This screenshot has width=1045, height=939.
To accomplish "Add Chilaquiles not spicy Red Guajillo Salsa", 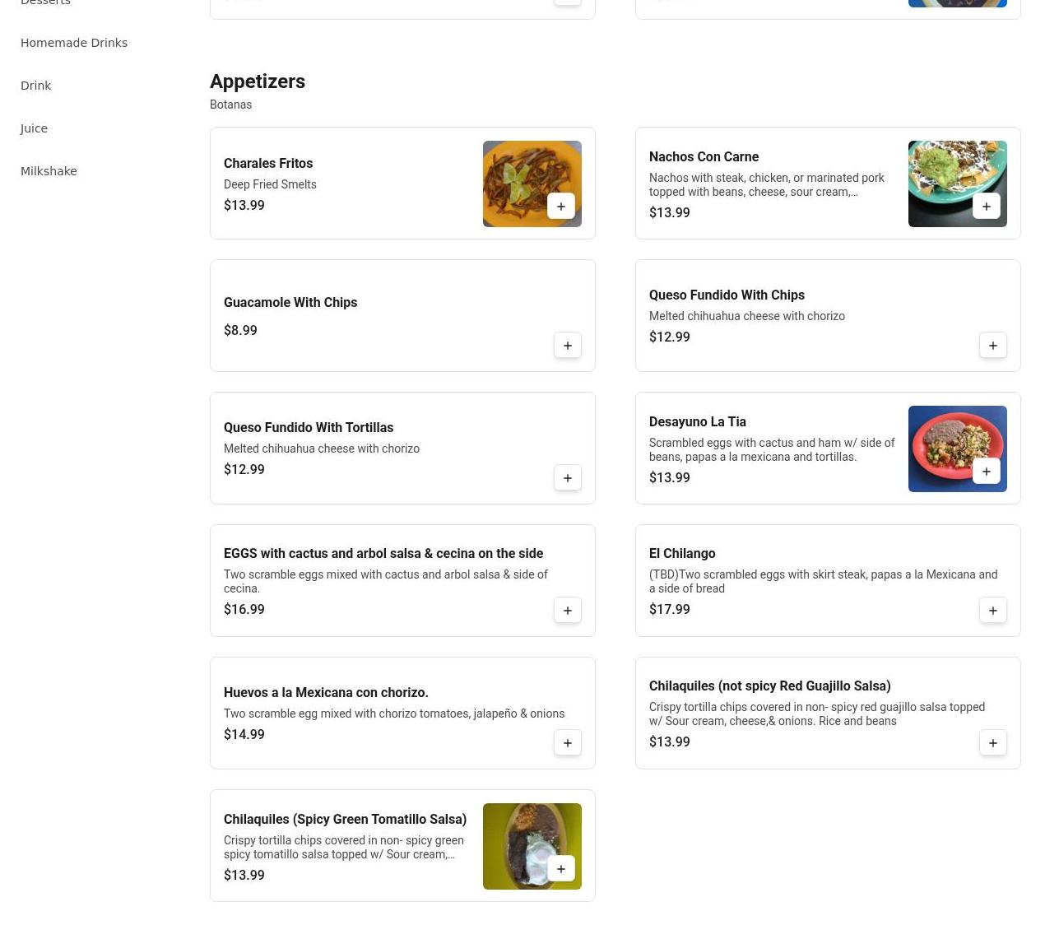I will (x=993, y=743).
